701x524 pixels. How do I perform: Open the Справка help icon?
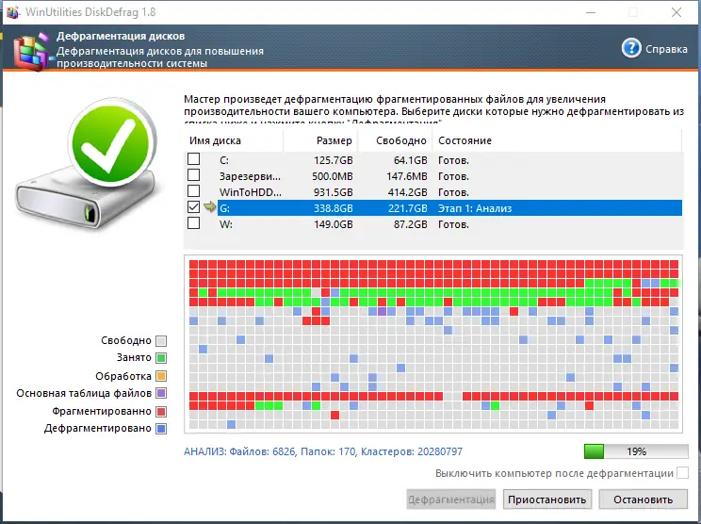click(x=631, y=48)
